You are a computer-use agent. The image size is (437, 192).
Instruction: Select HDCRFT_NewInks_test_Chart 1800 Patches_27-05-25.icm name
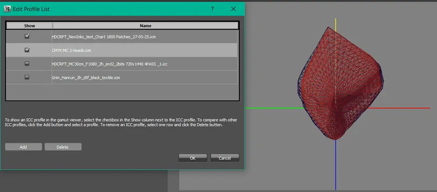coord(104,36)
